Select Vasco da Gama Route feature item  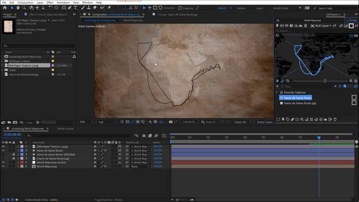[x=296, y=98]
